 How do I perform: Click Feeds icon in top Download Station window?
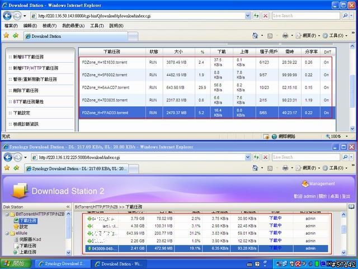(270, 36)
